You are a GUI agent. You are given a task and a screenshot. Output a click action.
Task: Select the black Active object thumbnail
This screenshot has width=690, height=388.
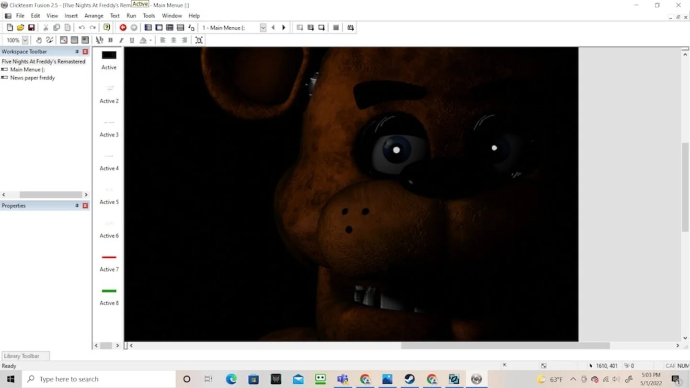pos(109,55)
